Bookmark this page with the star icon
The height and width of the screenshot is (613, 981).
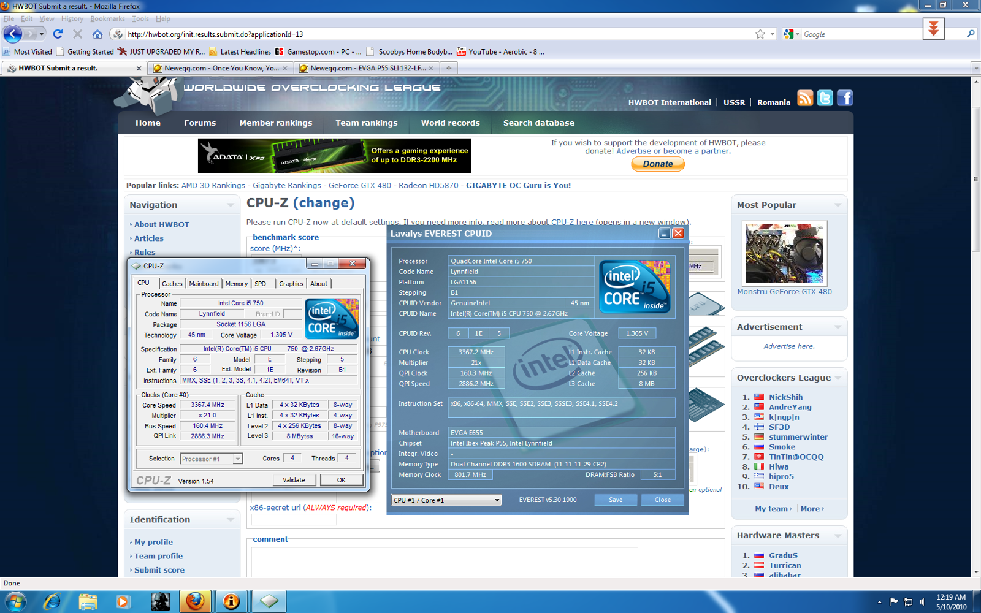[x=760, y=34]
